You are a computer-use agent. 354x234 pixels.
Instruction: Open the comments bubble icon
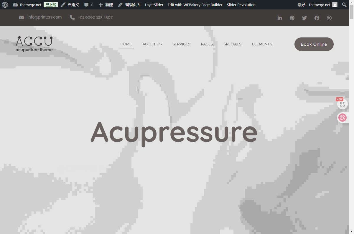86,5
